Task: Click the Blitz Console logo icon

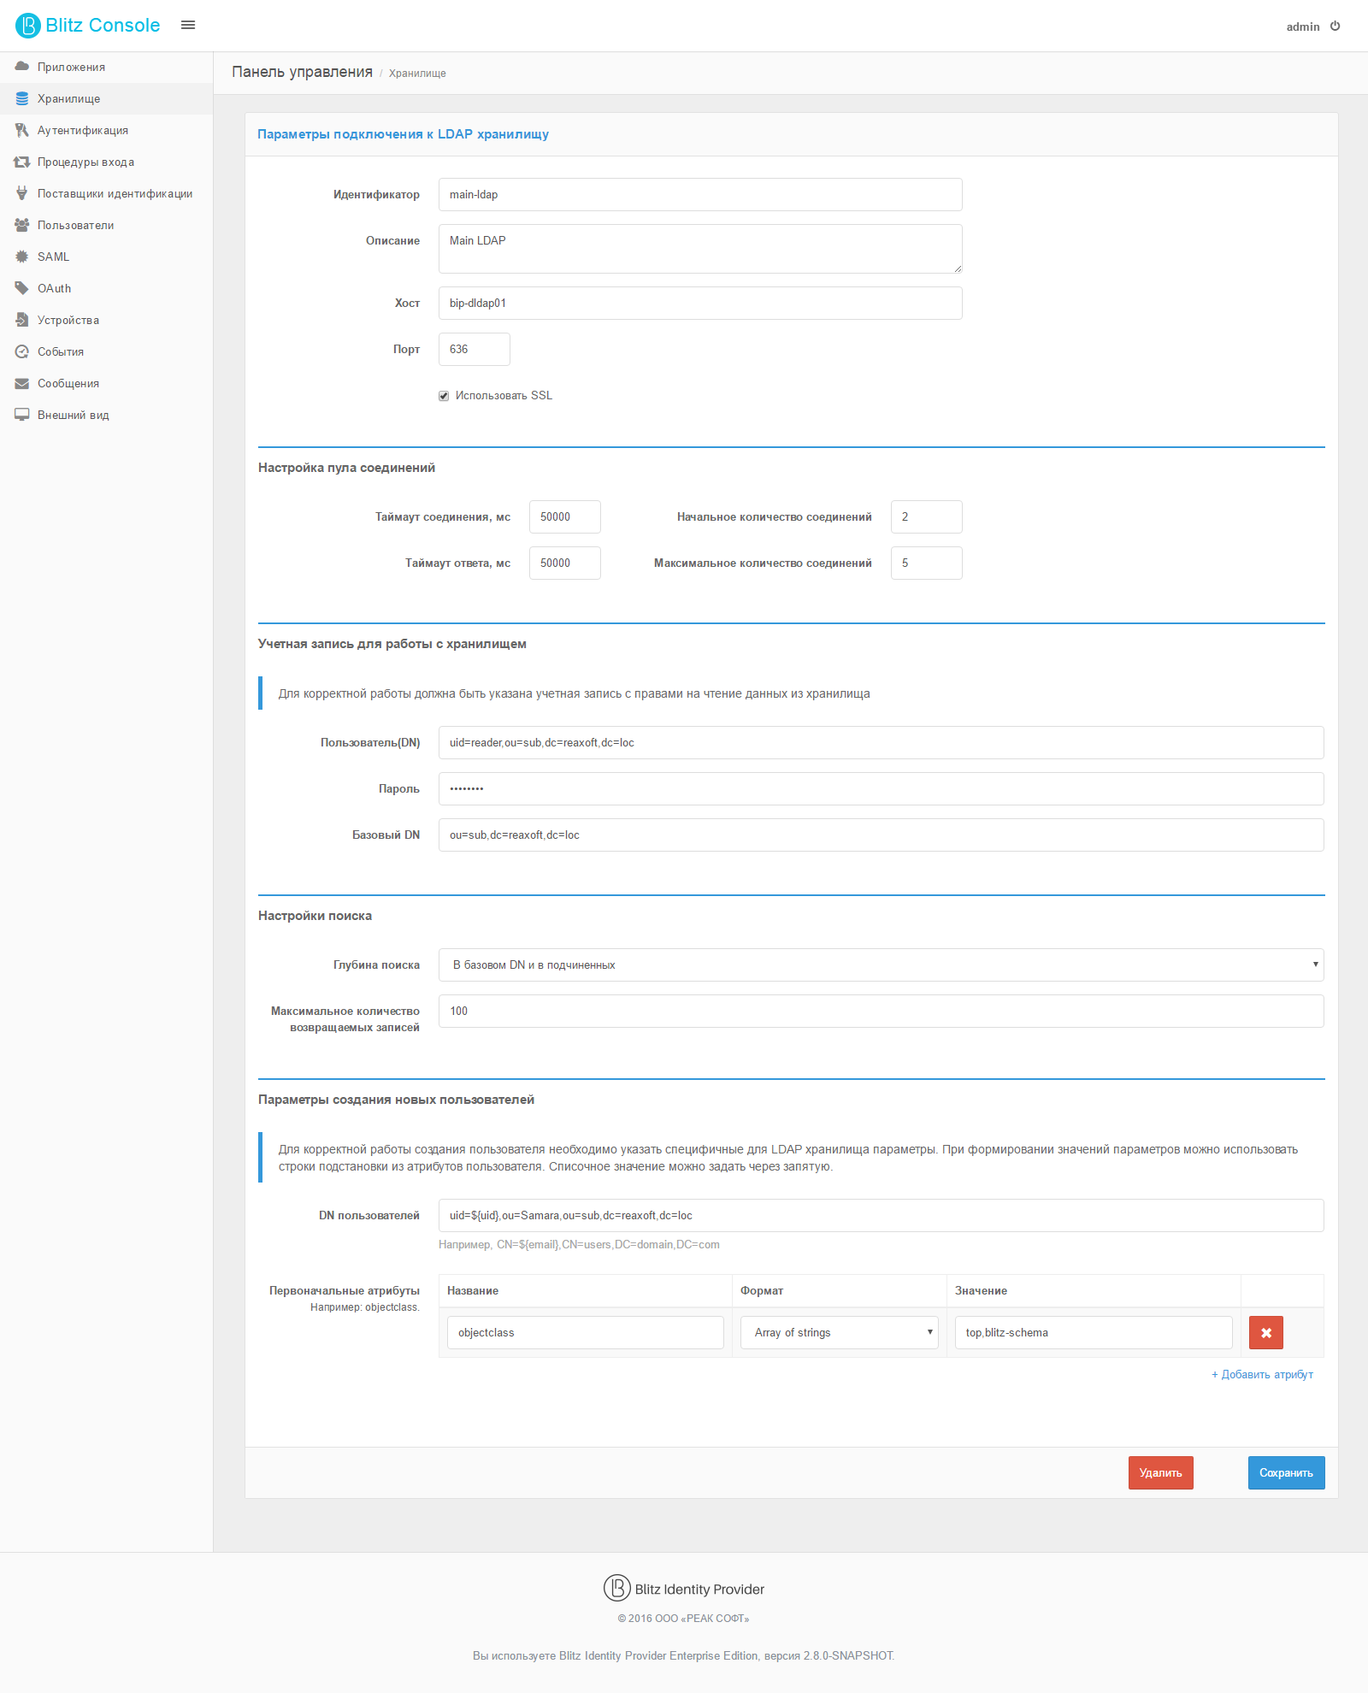Action: [27, 26]
